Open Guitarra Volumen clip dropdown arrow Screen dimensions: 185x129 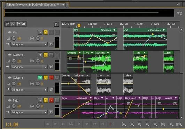click(x=87, y=76)
